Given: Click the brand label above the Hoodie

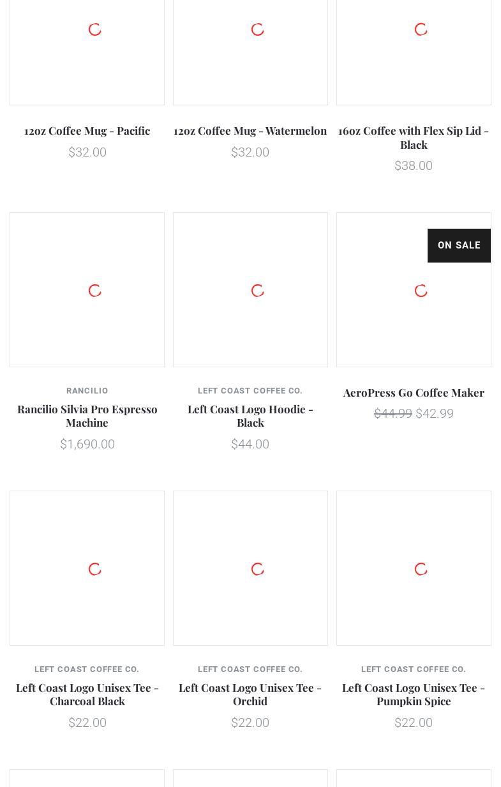Looking at the screenshot, I should [x=250, y=391].
